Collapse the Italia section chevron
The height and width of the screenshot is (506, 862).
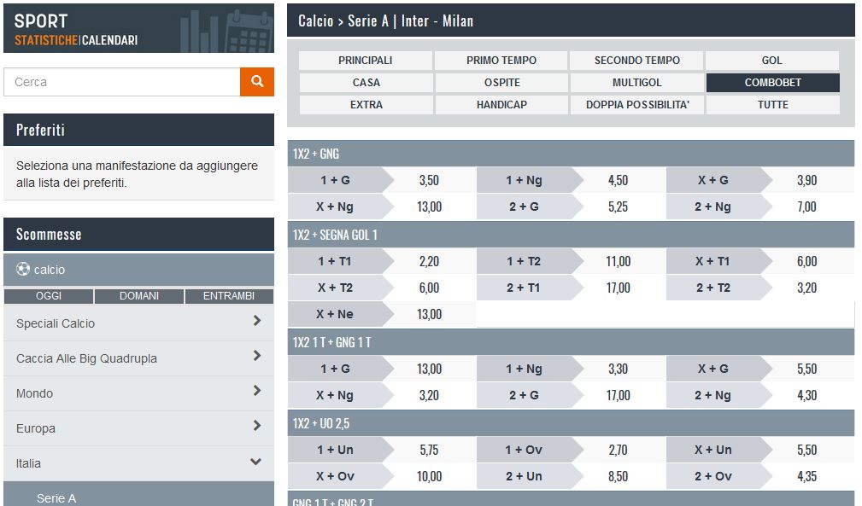click(255, 462)
